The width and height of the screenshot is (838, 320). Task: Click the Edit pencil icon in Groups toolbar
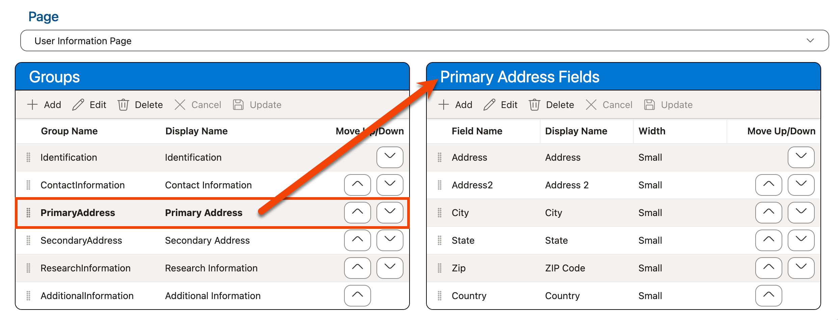coord(78,105)
